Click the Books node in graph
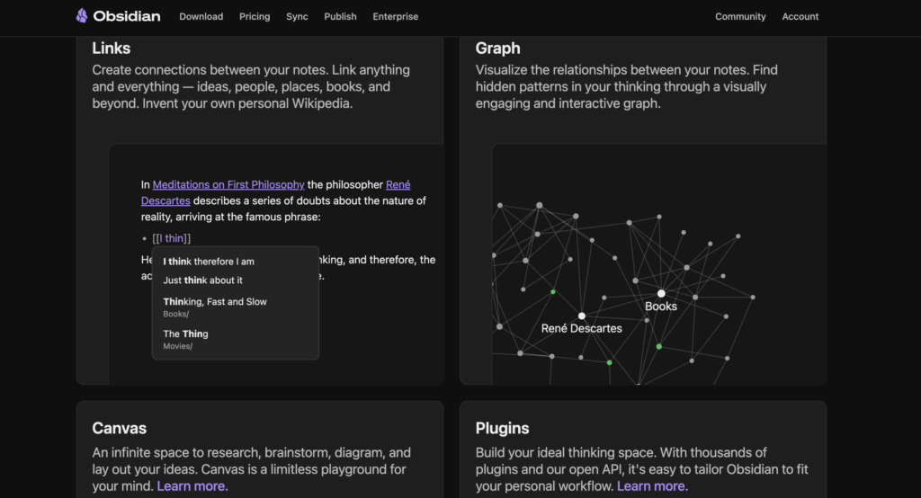The width and height of the screenshot is (921, 498). click(x=661, y=294)
